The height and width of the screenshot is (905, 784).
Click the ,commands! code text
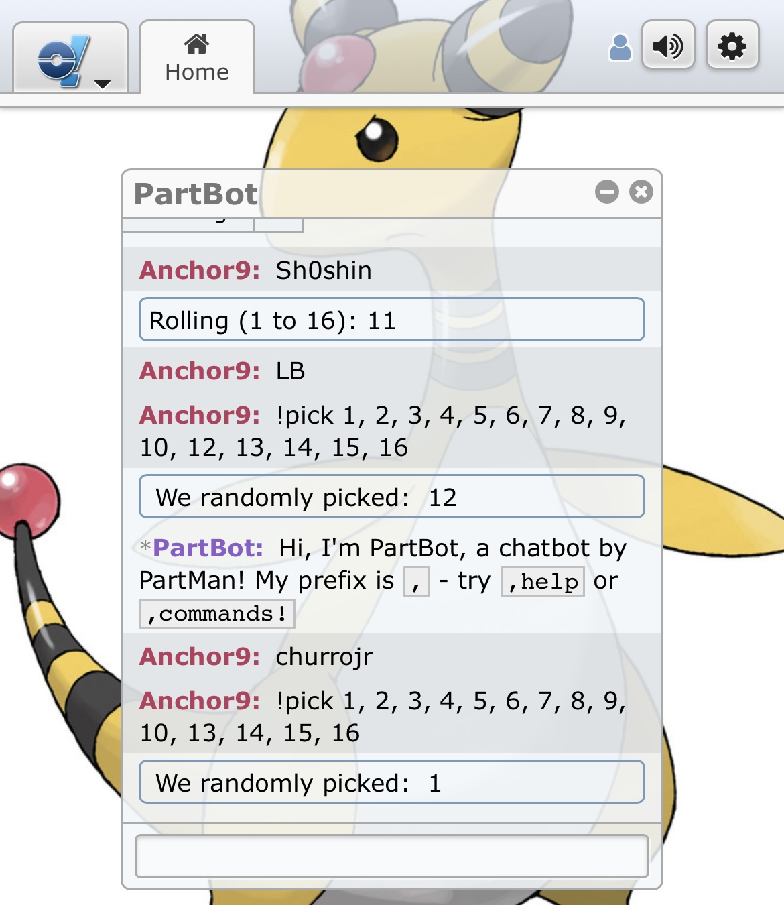216,613
